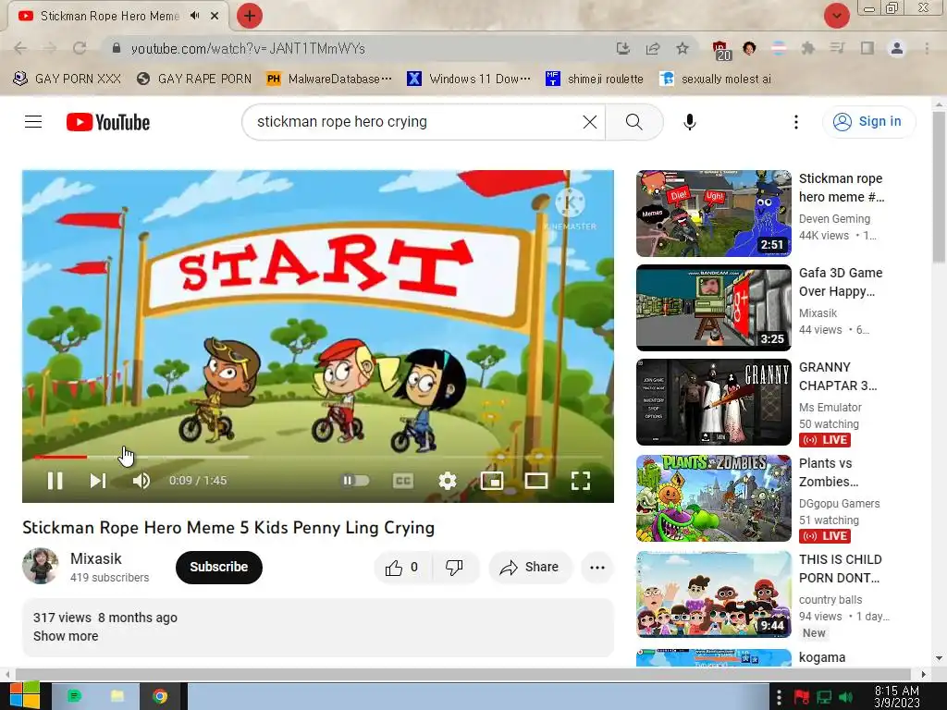Open the Chrome profile avatar icon

pos(897,48)
